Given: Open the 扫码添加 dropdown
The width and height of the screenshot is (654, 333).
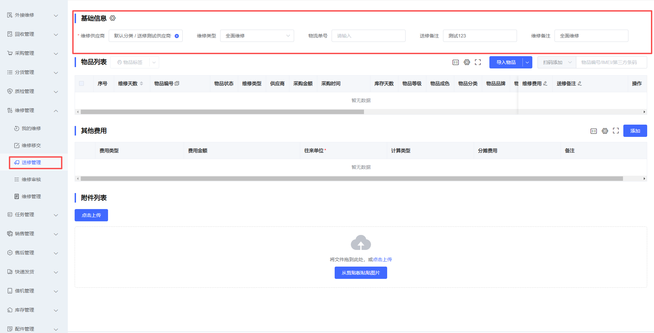Looking at the screenshot, I should (x=557, y=63).
